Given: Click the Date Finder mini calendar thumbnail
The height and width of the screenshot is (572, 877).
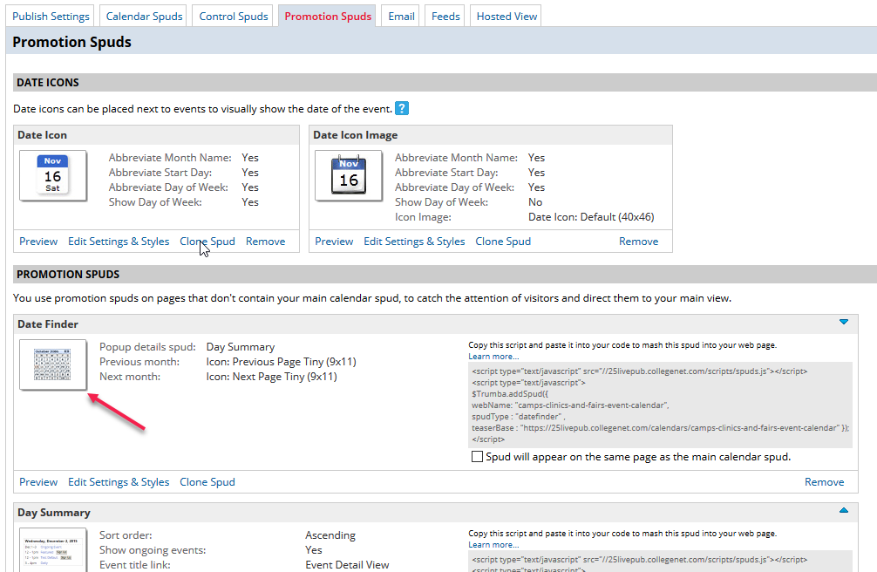Looking at the screenshot, I should click(53, 364).
